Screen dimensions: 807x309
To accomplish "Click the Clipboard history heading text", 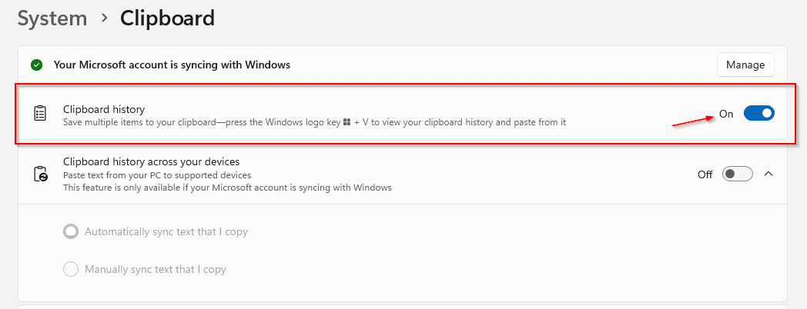I will (104, 109).
